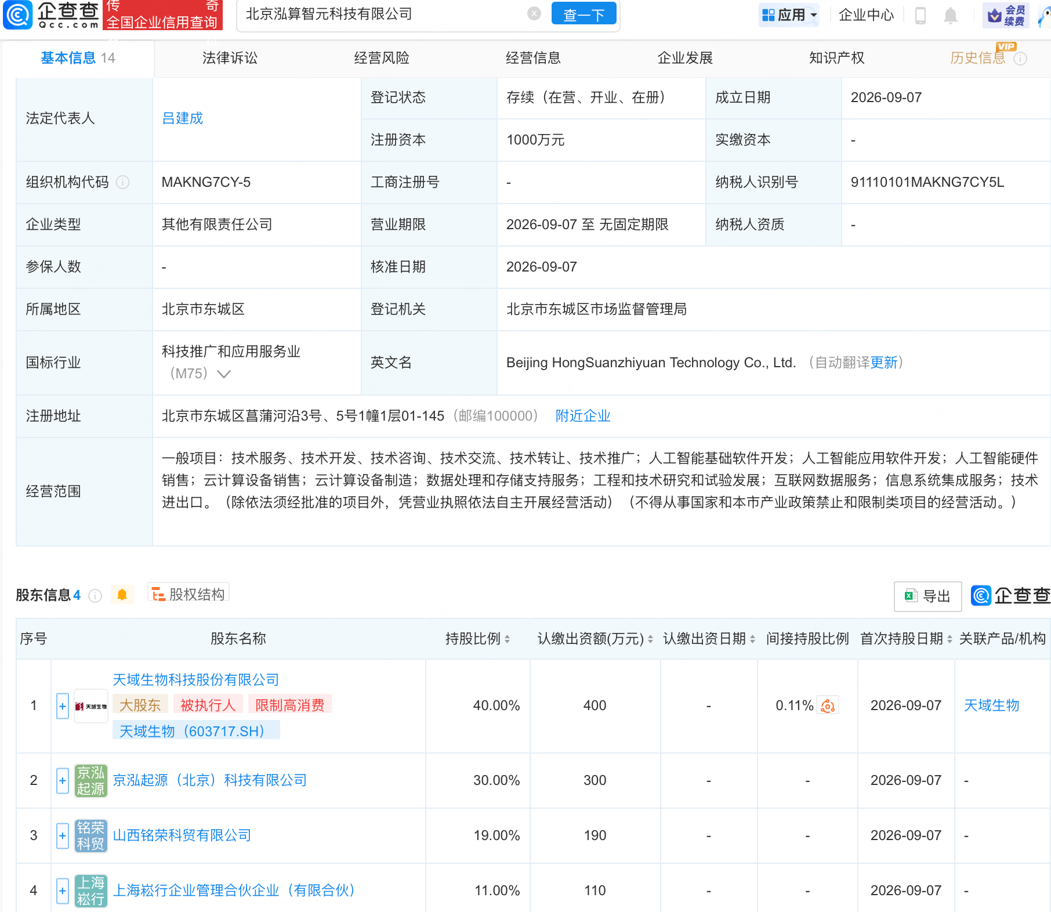Click the 全国企业信用查询 red banner
Screen dimensions: 1051x912
(162, 15)
